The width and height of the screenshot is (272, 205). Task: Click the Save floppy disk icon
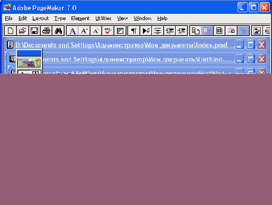[x=34, y=31]
